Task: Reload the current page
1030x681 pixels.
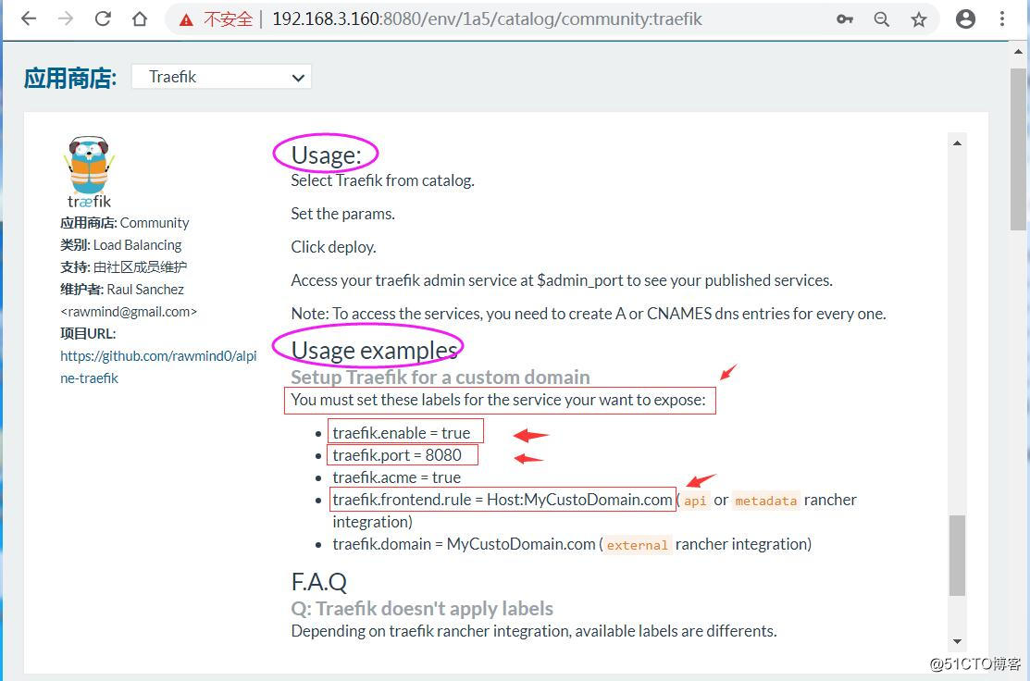Action: (103, 19)
